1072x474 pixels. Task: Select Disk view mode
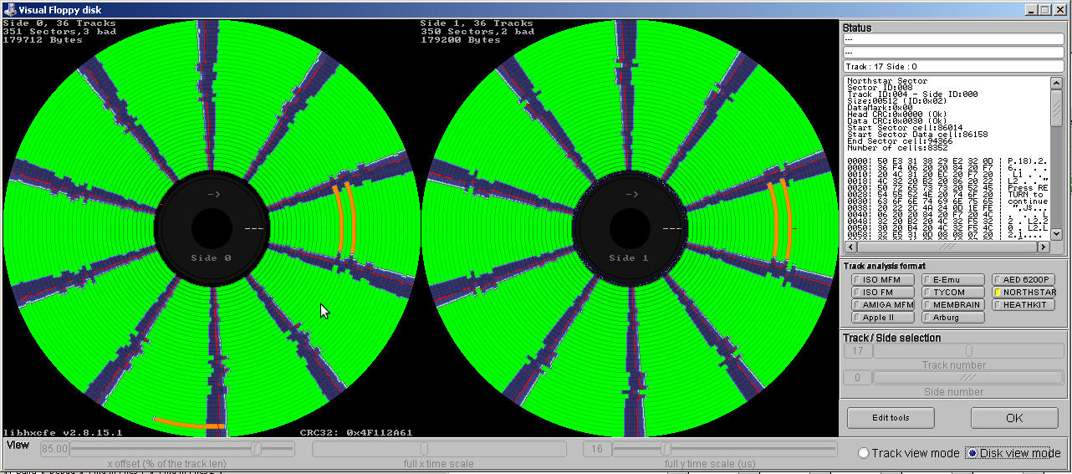(1013, 453)
